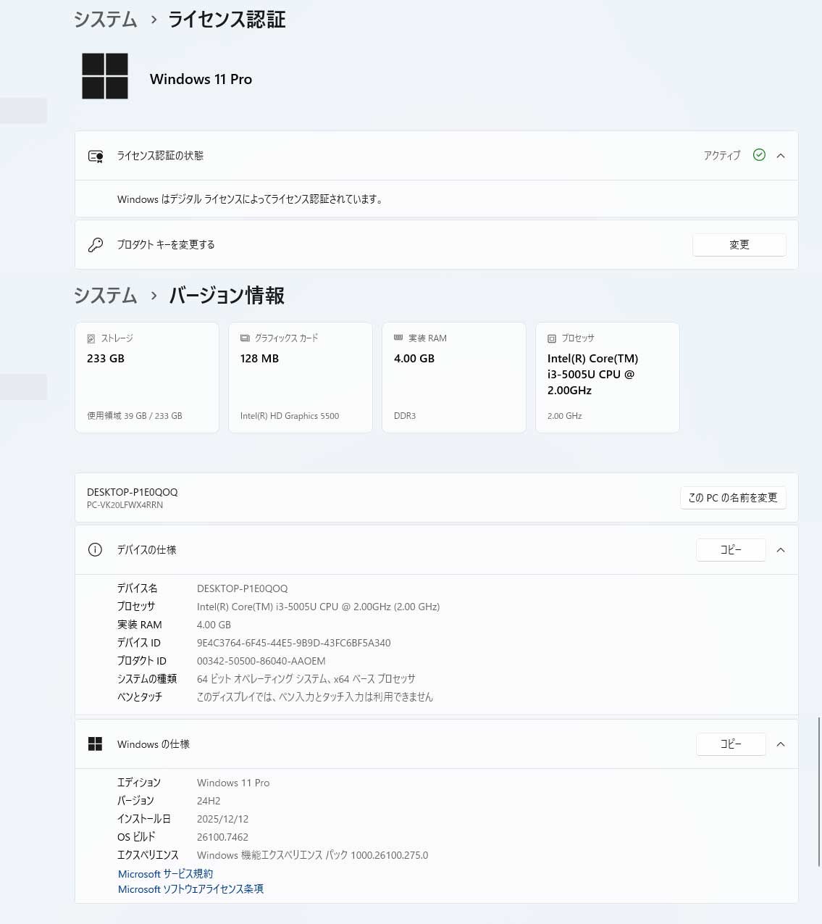This screenshot has height=924, width=822.
Task: Click the Windows specifications logo icon
Action: point(95,744)
